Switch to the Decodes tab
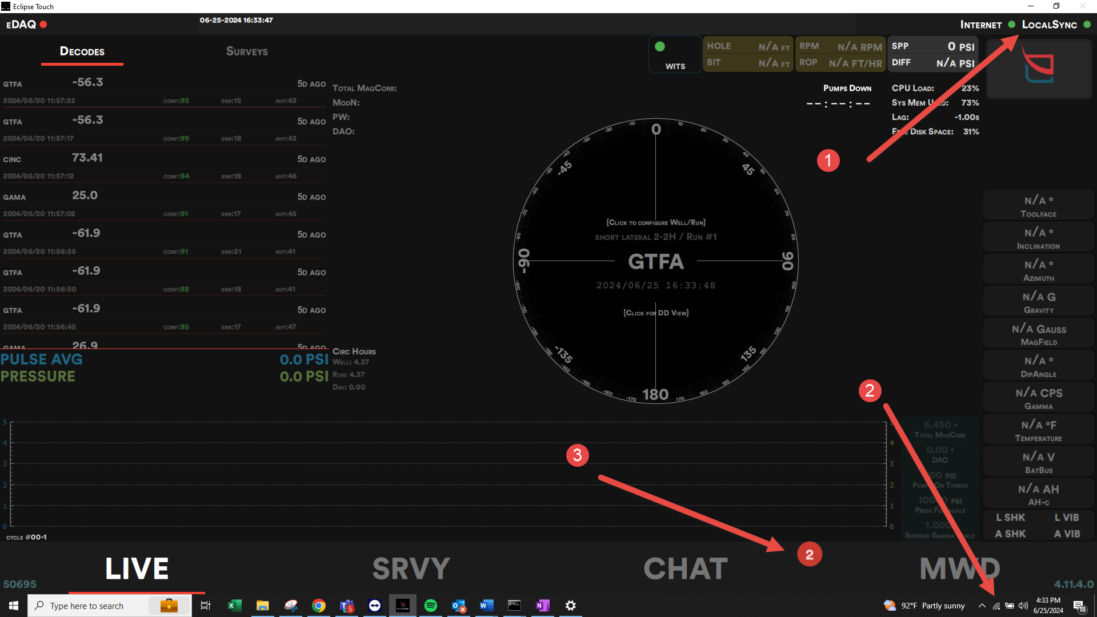 82,51
